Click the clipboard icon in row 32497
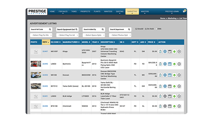The image size is (213, 130). point(160,52)
